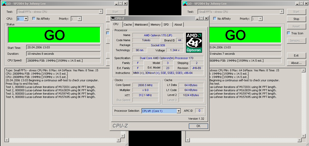Click the left SP2004 window title icon
The width and height of the screenshot is (309, 146).
[x=4, y=4]
